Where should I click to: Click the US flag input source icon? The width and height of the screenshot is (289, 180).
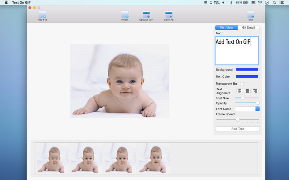point(254,3)
